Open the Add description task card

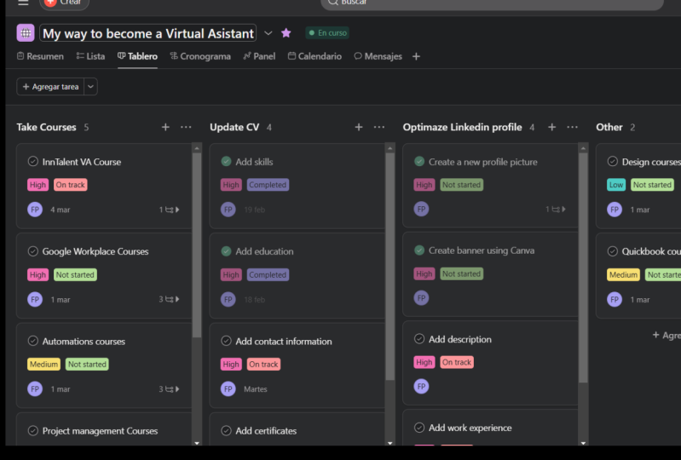point(490,363)
